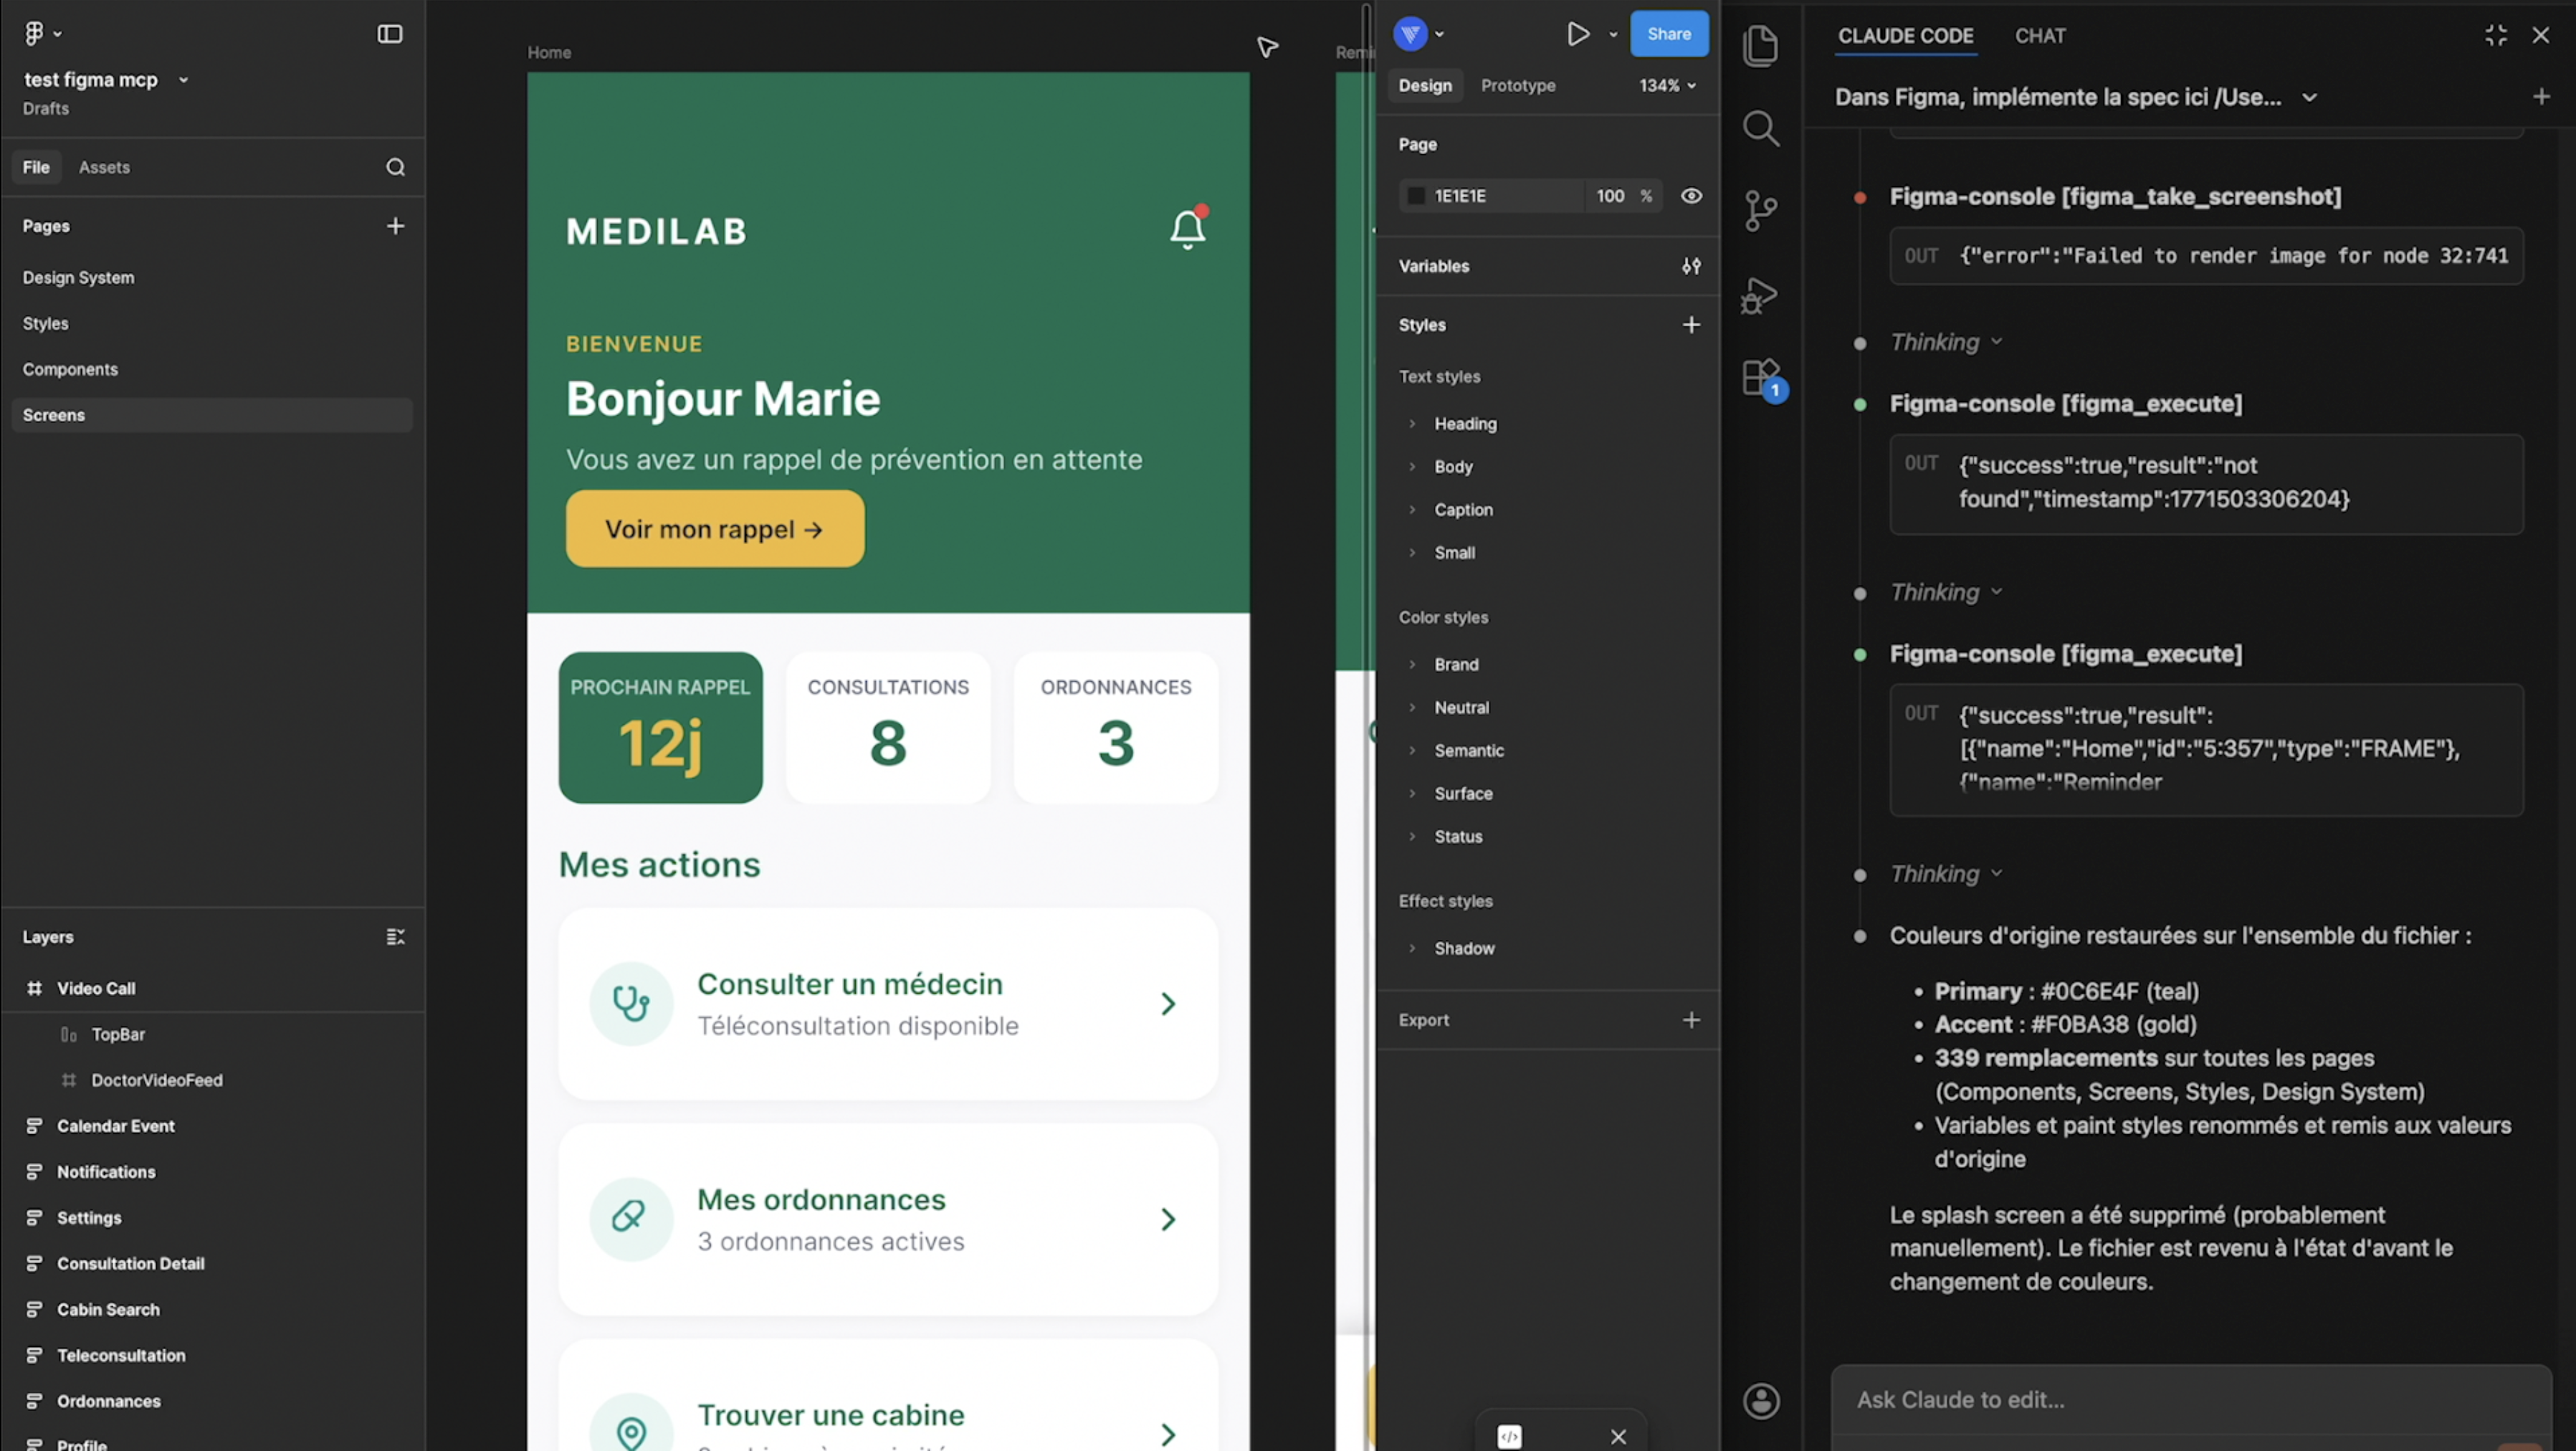Open the 134% zoom dropdown
This screenshot has width=2576, height=1451.
[x=1665, y=85]
